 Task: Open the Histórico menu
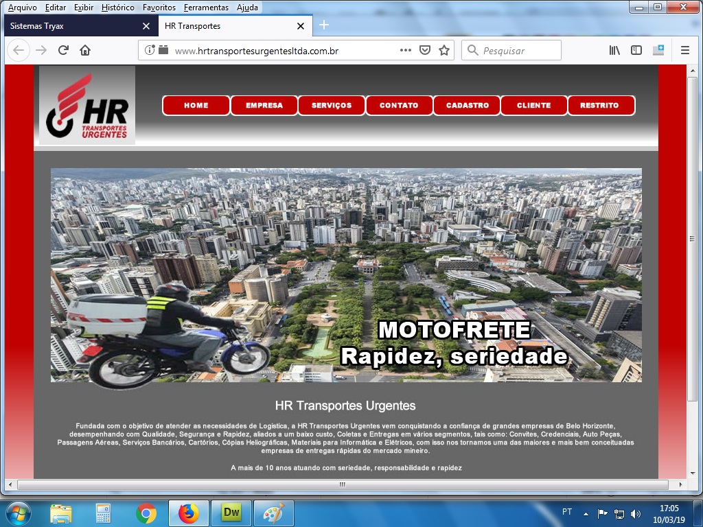click(117, 8)
